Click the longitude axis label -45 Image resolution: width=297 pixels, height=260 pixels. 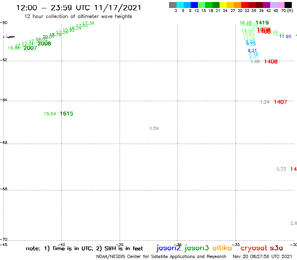pyautogui.click(x=4, y=245)
